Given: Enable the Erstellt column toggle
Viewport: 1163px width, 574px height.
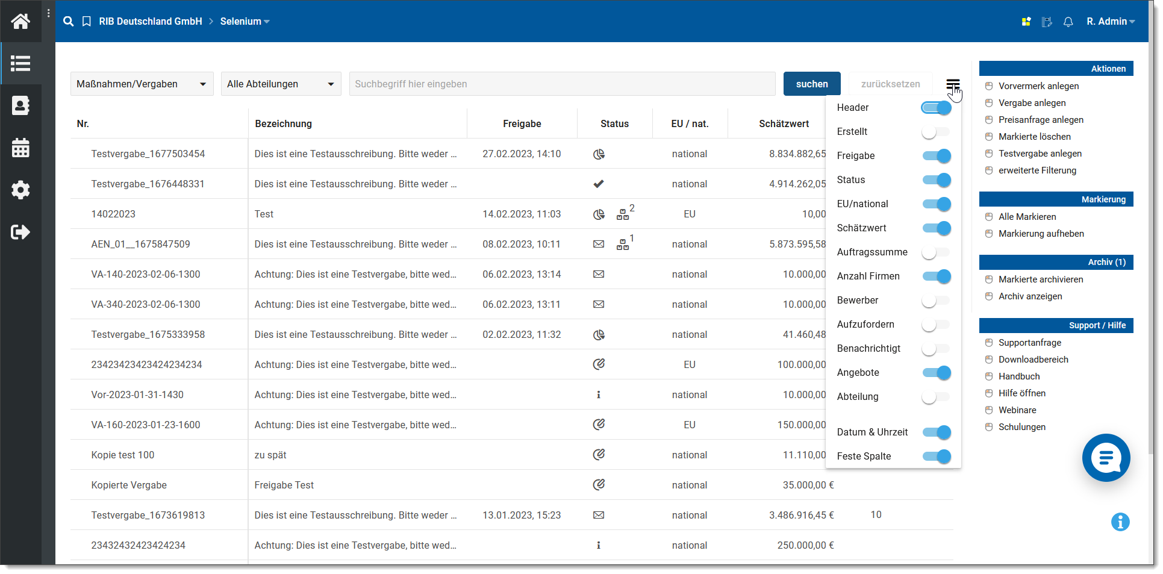Looking at the screenshot, I should tap(935, 132).
